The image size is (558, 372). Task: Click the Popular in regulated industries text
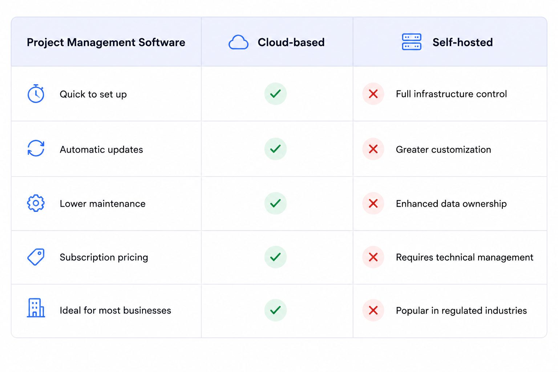coord(461,311)
